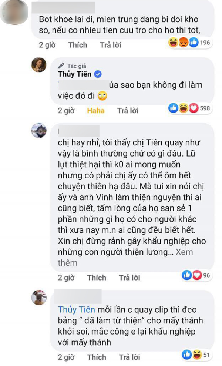The width and height of the screenshot is (222, 366).
Task: Open reactions showing 196 on first comment
Action: 189,43
